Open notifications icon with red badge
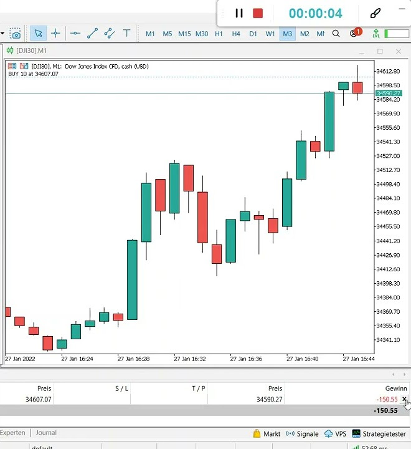The width and height of the screenshot is (411, 449). pos(354,34)
